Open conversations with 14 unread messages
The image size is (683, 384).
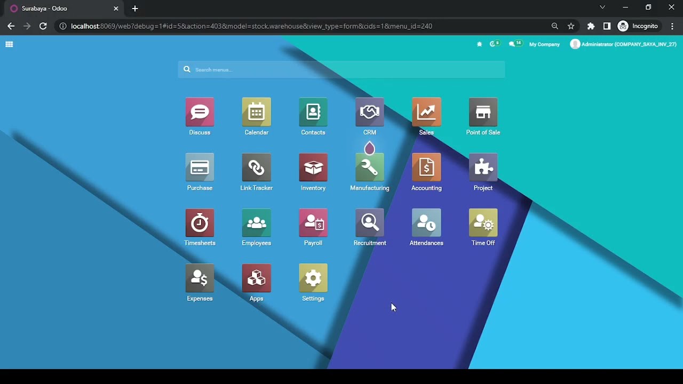[515, 44]
